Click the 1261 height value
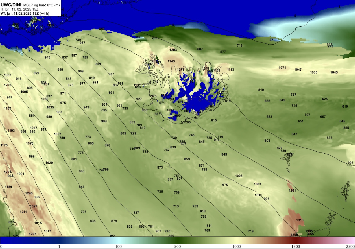Image resolution: width=355 pixels, height=249 pixels. (292, 190)
